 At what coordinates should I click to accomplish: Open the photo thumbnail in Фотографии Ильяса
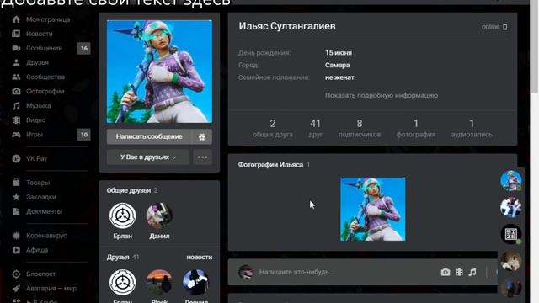point(372,210)
